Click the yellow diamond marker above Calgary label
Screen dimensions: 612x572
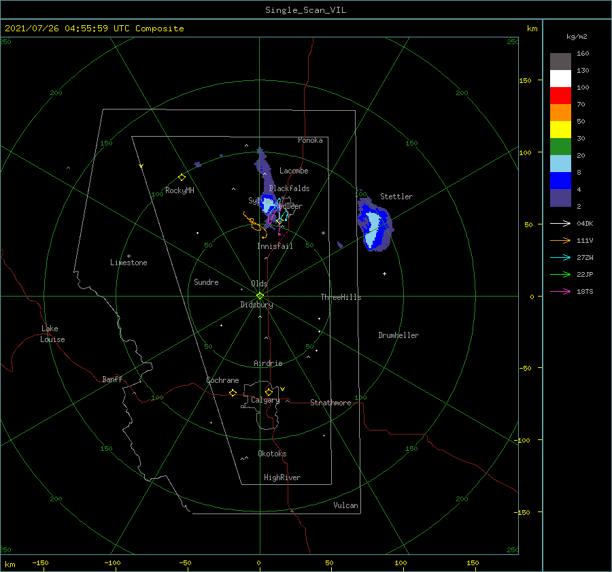tap(269, 392)
